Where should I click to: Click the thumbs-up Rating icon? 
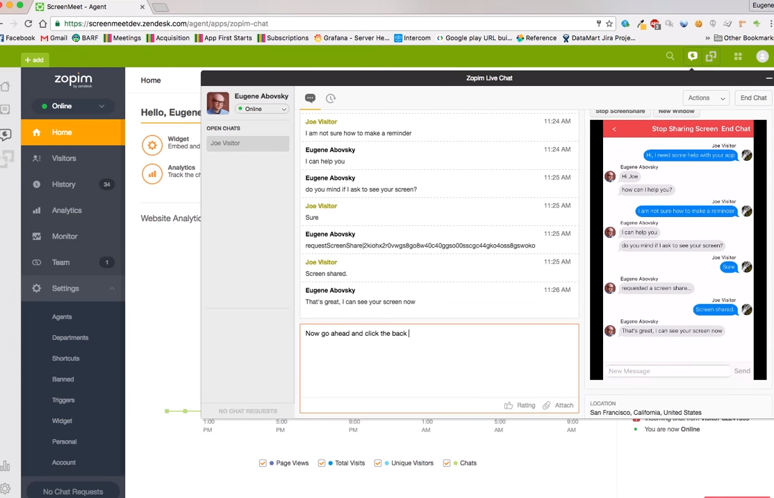pyautogui.click(x=509, y=405)
